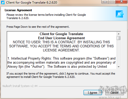The width and height of the screenshot is (128, 99).
Task: Click the 'If you accept the terms' note
Action: coord(61,75)
